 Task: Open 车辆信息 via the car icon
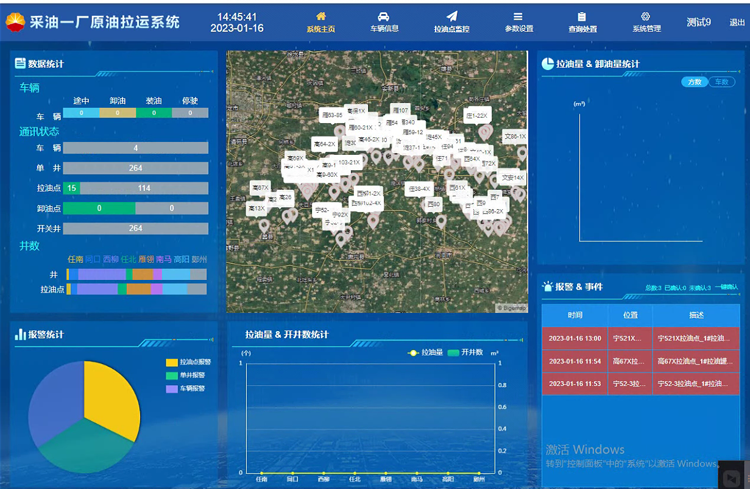383,16
